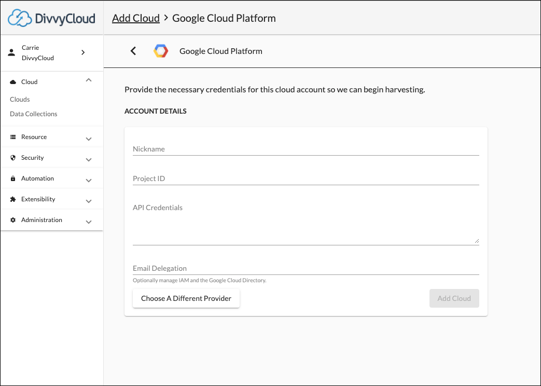
Task: Open the Clouds sidebar item
Action: (20, 99)
